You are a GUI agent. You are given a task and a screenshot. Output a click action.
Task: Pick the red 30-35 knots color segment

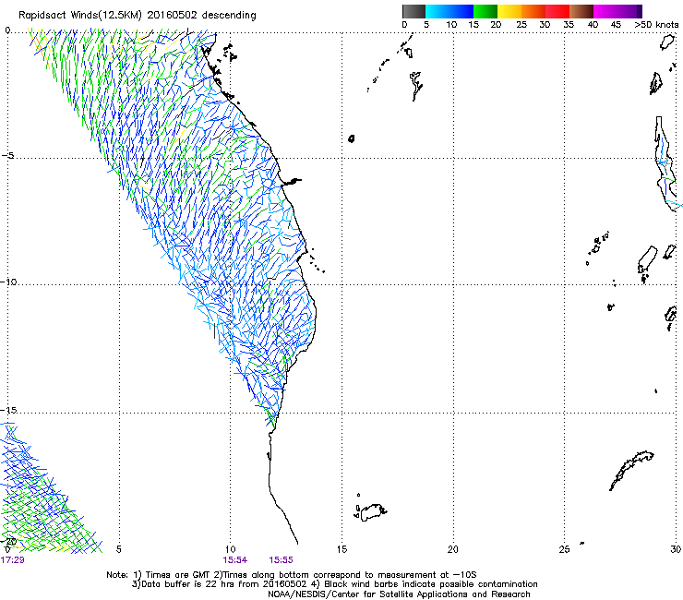click(557, 11)
